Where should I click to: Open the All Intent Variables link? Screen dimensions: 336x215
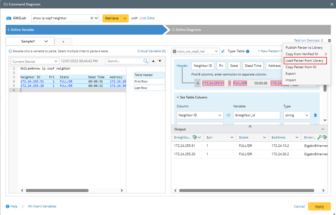point(42,206)
